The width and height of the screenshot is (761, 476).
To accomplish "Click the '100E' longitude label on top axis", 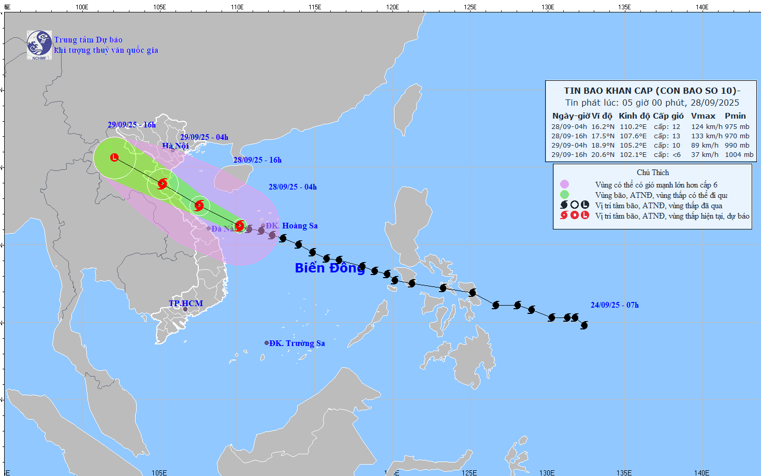I will [x=82, y=7].
